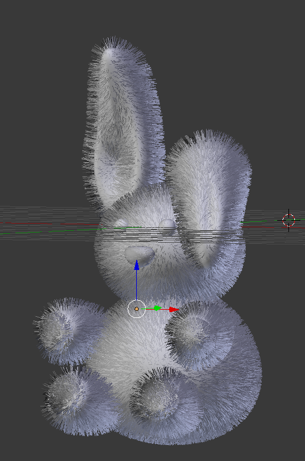Click the green Y-axis arrow of the gizmo
305x461 pixels.
pos(158,308)
